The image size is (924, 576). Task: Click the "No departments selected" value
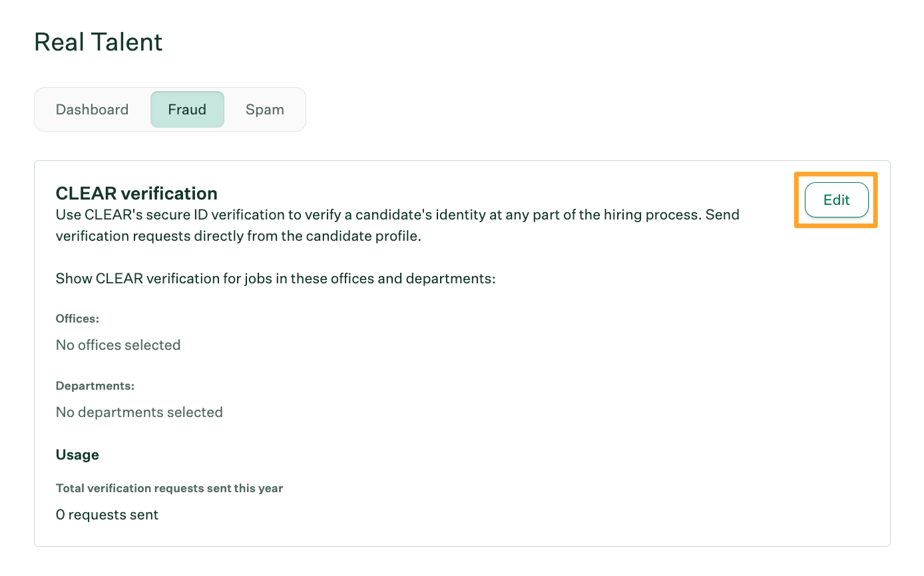pos(139,412)
